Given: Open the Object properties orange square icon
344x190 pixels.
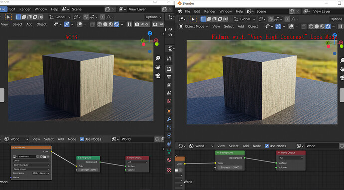Looking at the screenshot, I should point(169,111).
